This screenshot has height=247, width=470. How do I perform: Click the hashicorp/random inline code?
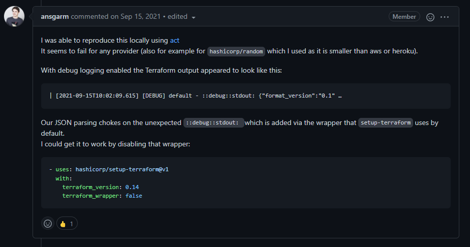tap(236, 51)
